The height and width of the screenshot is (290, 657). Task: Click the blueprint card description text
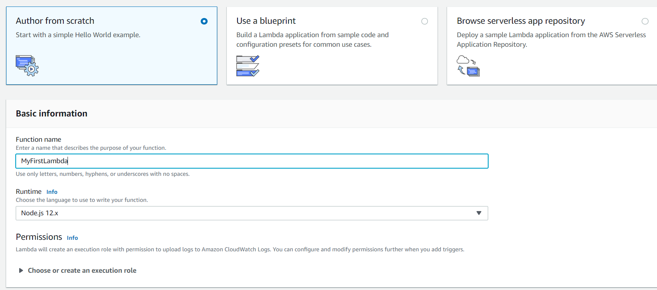click(x=312, y=39)
